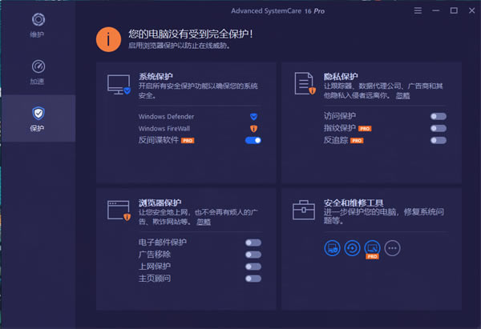Screen dimensions: 481x329
Task: Open the PRO-labeled round monitor tool icon
Action: pyautogui.click(x=372, y=249)
